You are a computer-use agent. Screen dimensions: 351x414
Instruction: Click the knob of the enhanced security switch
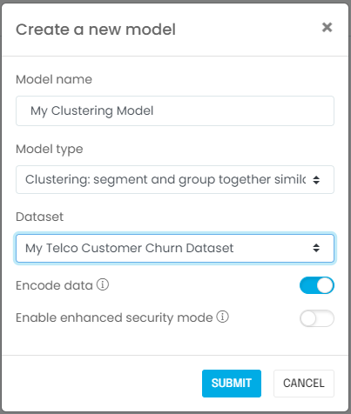308,318
